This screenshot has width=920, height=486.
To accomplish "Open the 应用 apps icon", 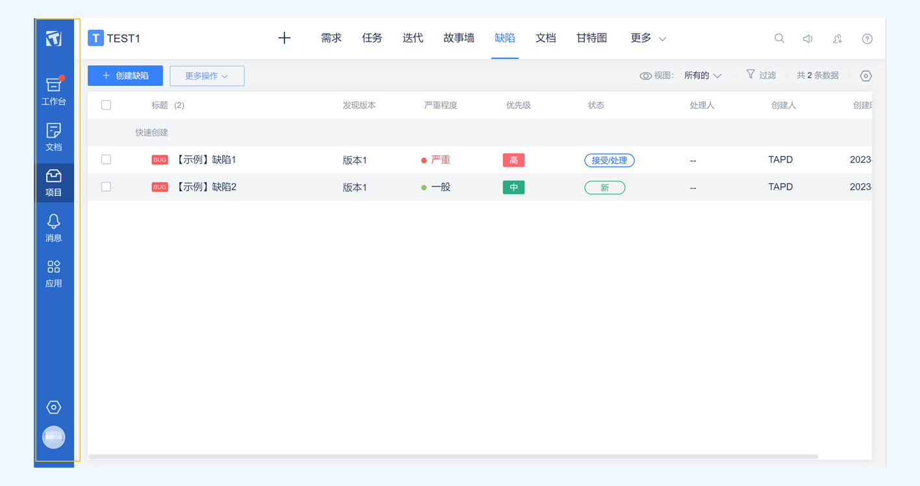I will pyautogui.click(x=54, y=274).
